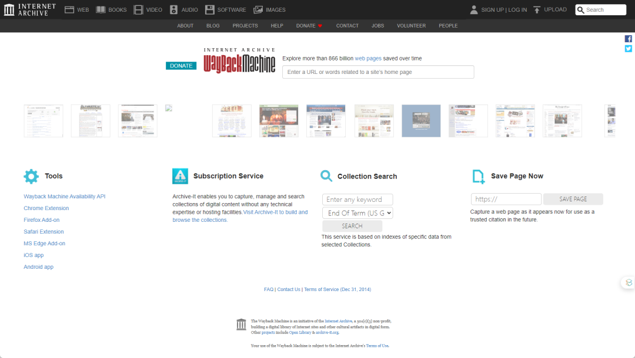The width and height of the screenshot is (635, 358).
Task: Click the LOG IN link
Action: coord(517,10)
